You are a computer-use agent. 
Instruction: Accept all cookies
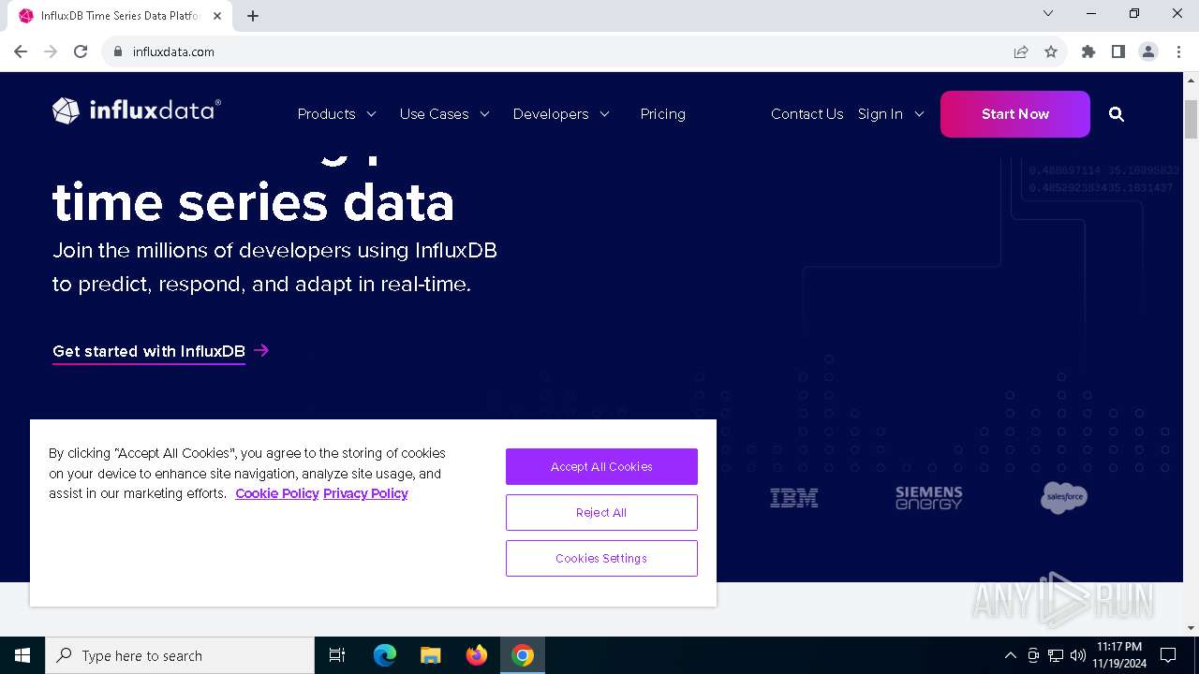click(x=601, y=466)
